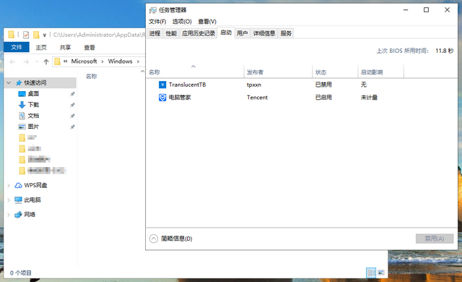Open the 选项(O) menu in Task Manager
Viewport: 462px width, 282px height.
pos(182,22)
